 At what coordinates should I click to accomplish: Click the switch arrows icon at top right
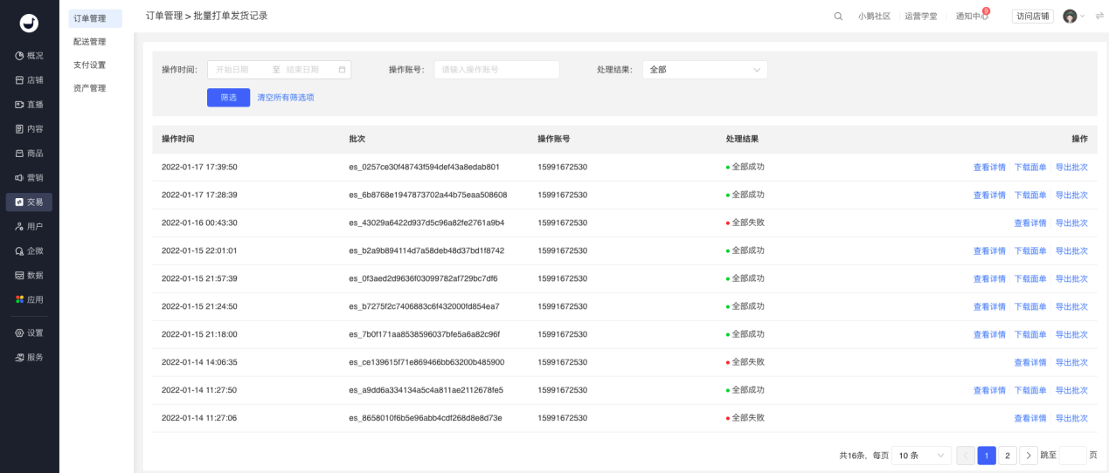[x=1099, y=17]
